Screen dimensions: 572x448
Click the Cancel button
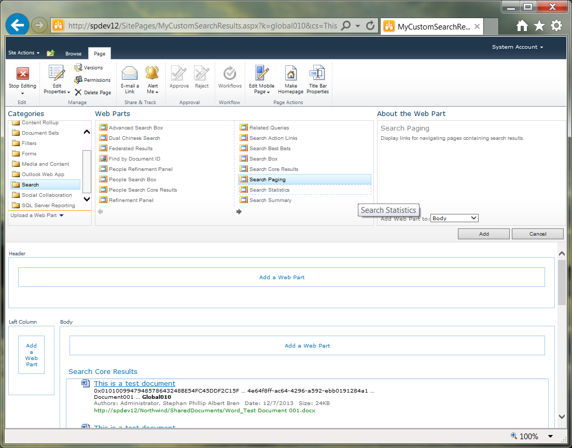point(538,234)
